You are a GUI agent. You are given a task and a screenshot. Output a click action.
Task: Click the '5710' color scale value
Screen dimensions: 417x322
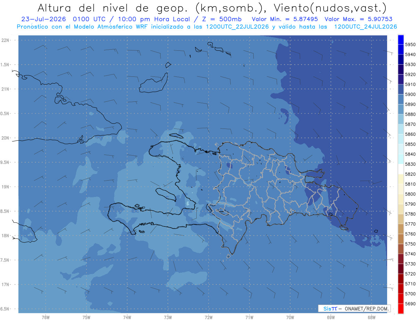(x=410, y=284)
